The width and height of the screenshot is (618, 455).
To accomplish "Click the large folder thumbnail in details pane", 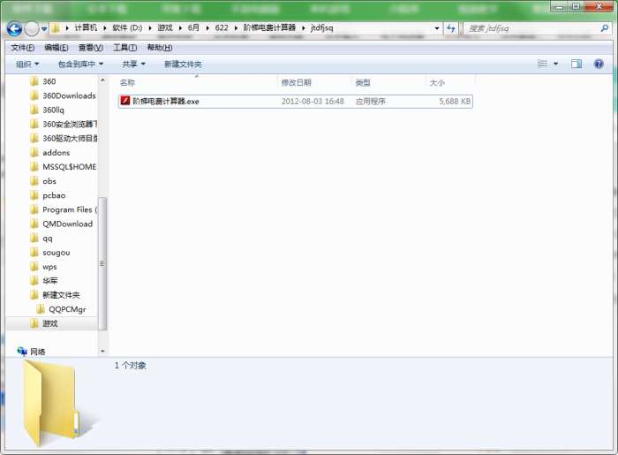I will point(53,404).
